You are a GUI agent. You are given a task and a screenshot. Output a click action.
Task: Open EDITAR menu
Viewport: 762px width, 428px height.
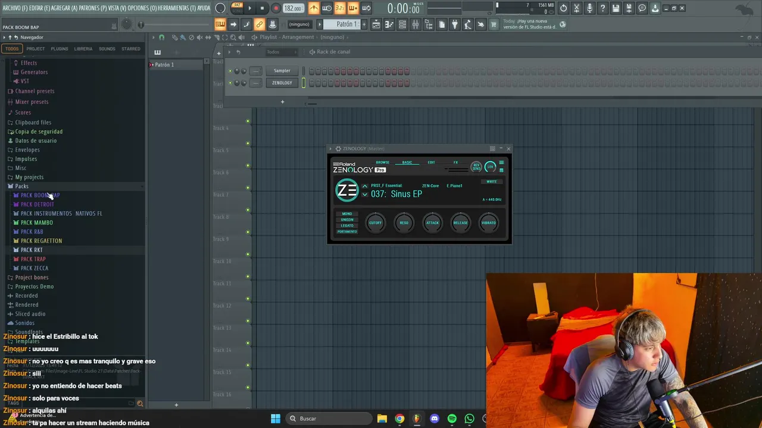39,8
